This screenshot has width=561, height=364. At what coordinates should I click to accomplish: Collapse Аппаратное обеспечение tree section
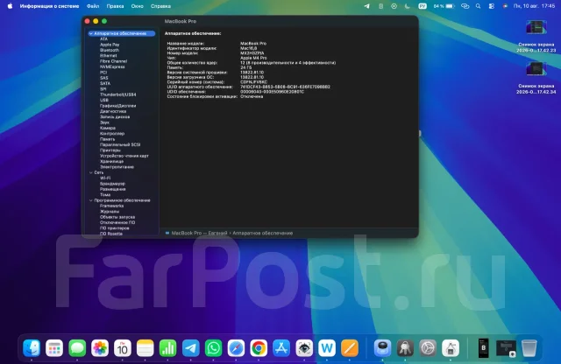click(91, 33)
